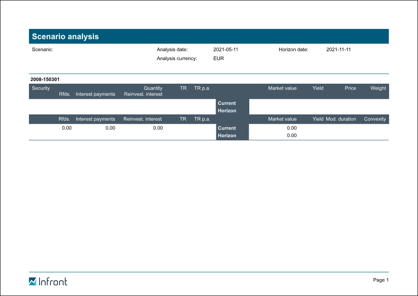Select the 0.00 Interest payments total
The width and height of the screenshot is (418, 296).
110,128
